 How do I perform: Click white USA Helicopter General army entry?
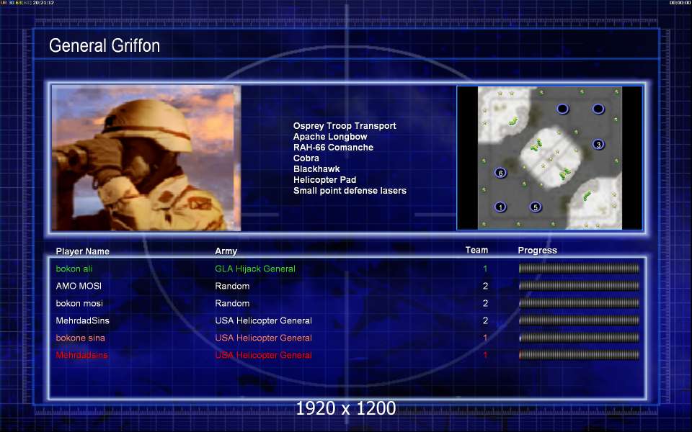click(x=264, y=320)
